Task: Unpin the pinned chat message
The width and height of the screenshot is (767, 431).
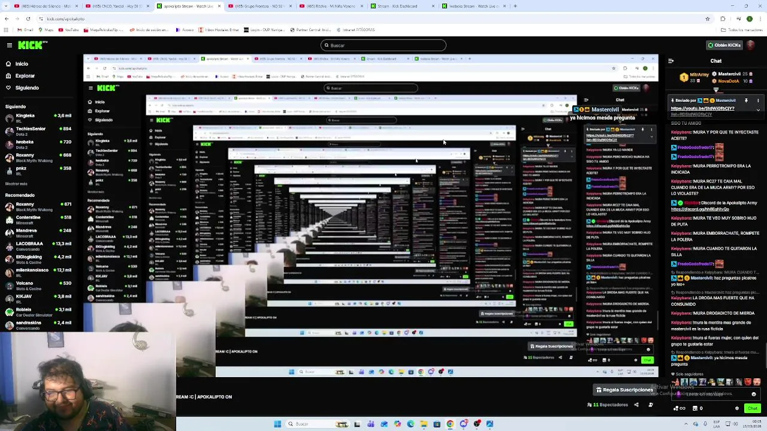Action: click(746, 101)
